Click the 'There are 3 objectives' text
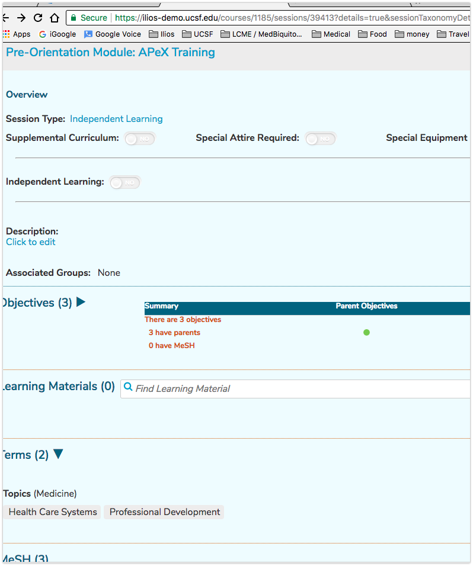The height and width of the screenshot is (566, 473). pos(183,320)
